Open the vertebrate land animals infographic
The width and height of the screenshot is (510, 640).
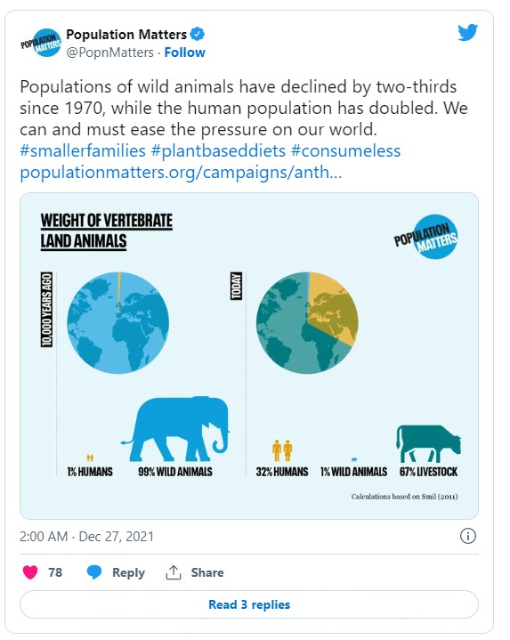point(249,356)
